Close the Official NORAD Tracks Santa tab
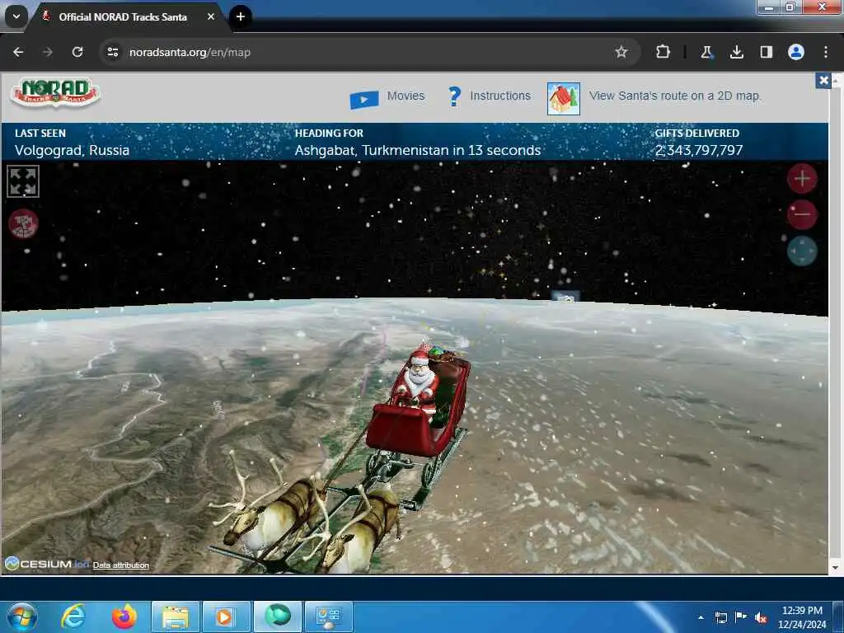 coord(211,16)
